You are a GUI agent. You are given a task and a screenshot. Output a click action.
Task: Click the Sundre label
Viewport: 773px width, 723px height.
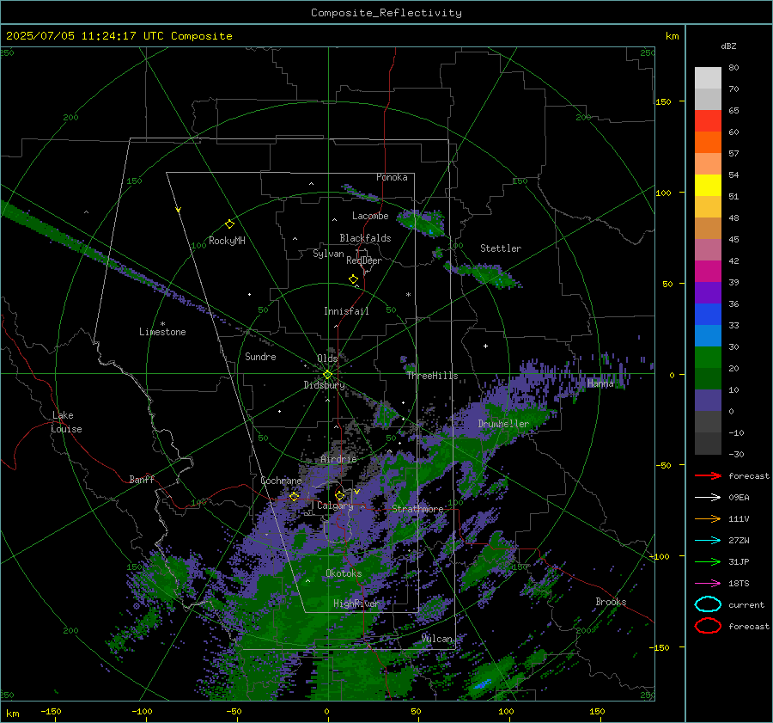(260, 357)
